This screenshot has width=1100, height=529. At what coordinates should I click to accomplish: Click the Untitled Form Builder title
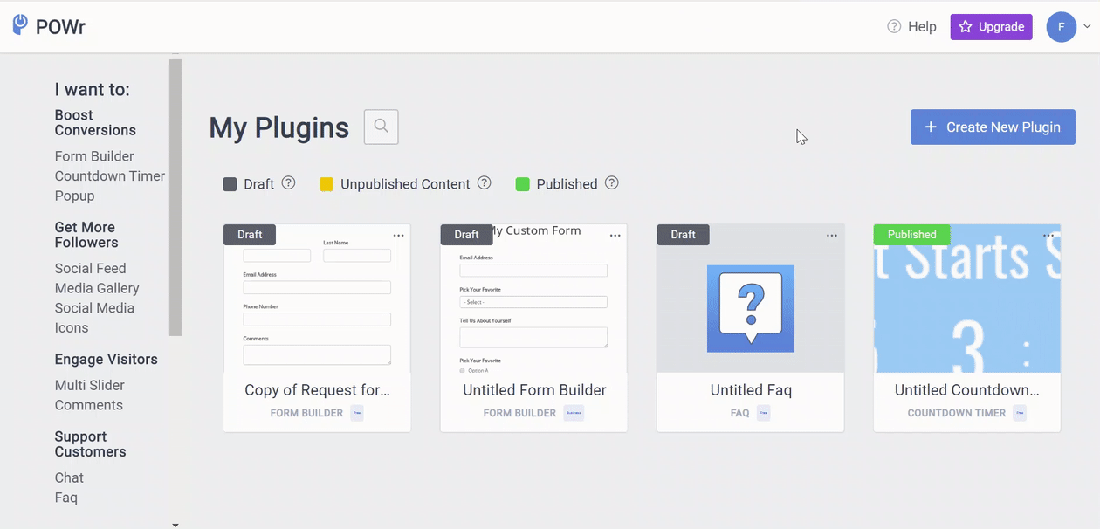pyautogui.click(x=534, y=390)
